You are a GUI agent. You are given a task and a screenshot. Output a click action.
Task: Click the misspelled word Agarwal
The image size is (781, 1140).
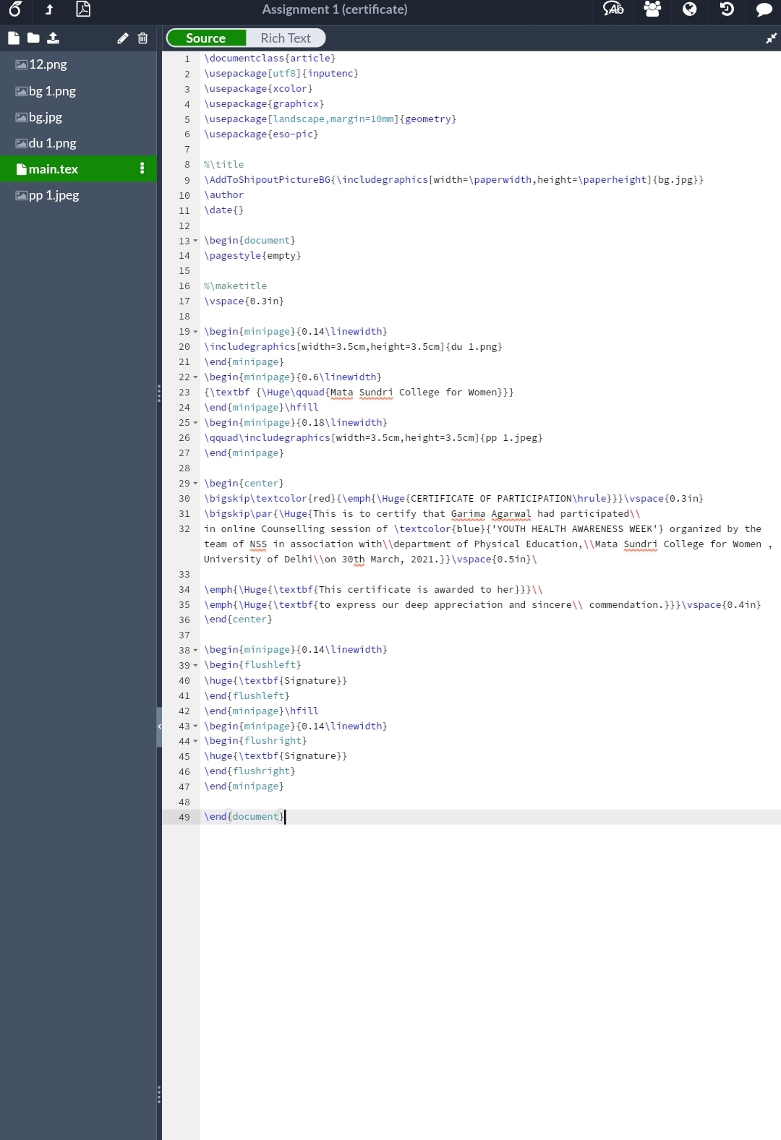pyautogui.click(x=511, y=514)
